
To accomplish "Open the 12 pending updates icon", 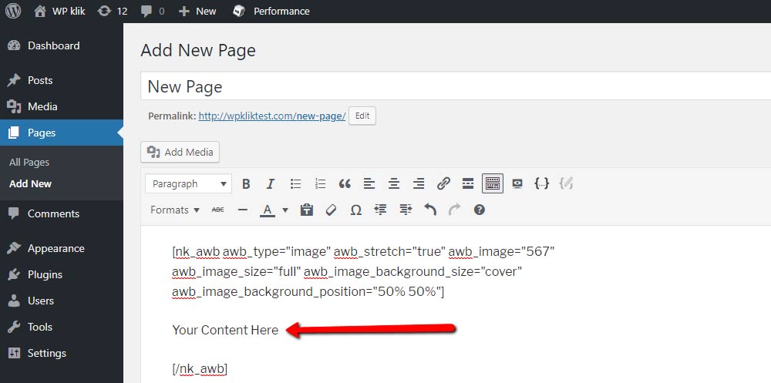I will point(112,11).
